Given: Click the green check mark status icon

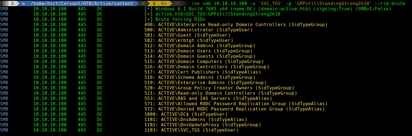Looking at the screenshot, I should (x=143, y=4).
